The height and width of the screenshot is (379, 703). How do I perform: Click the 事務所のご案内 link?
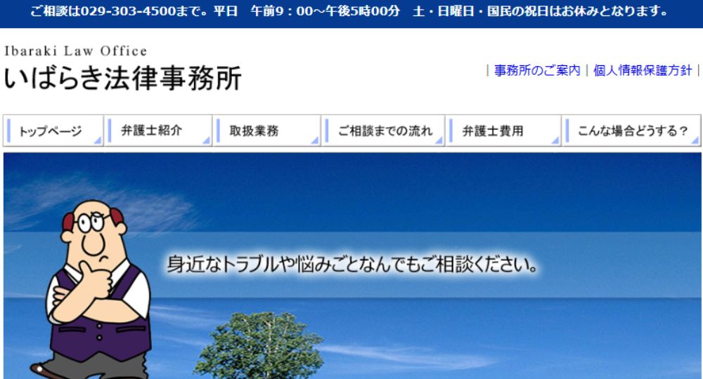pos(537,71)
